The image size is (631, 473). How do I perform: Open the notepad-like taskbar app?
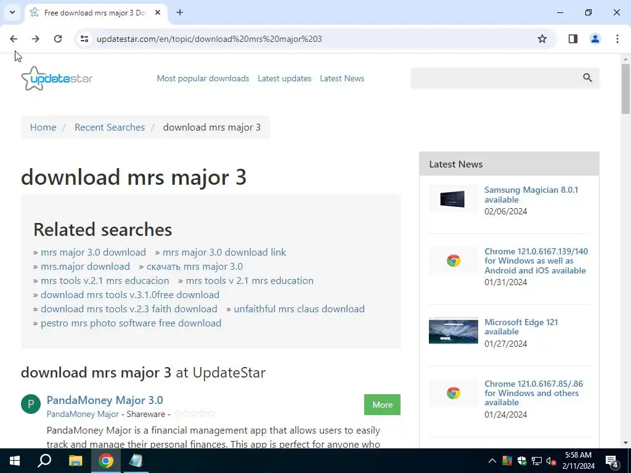136,461
